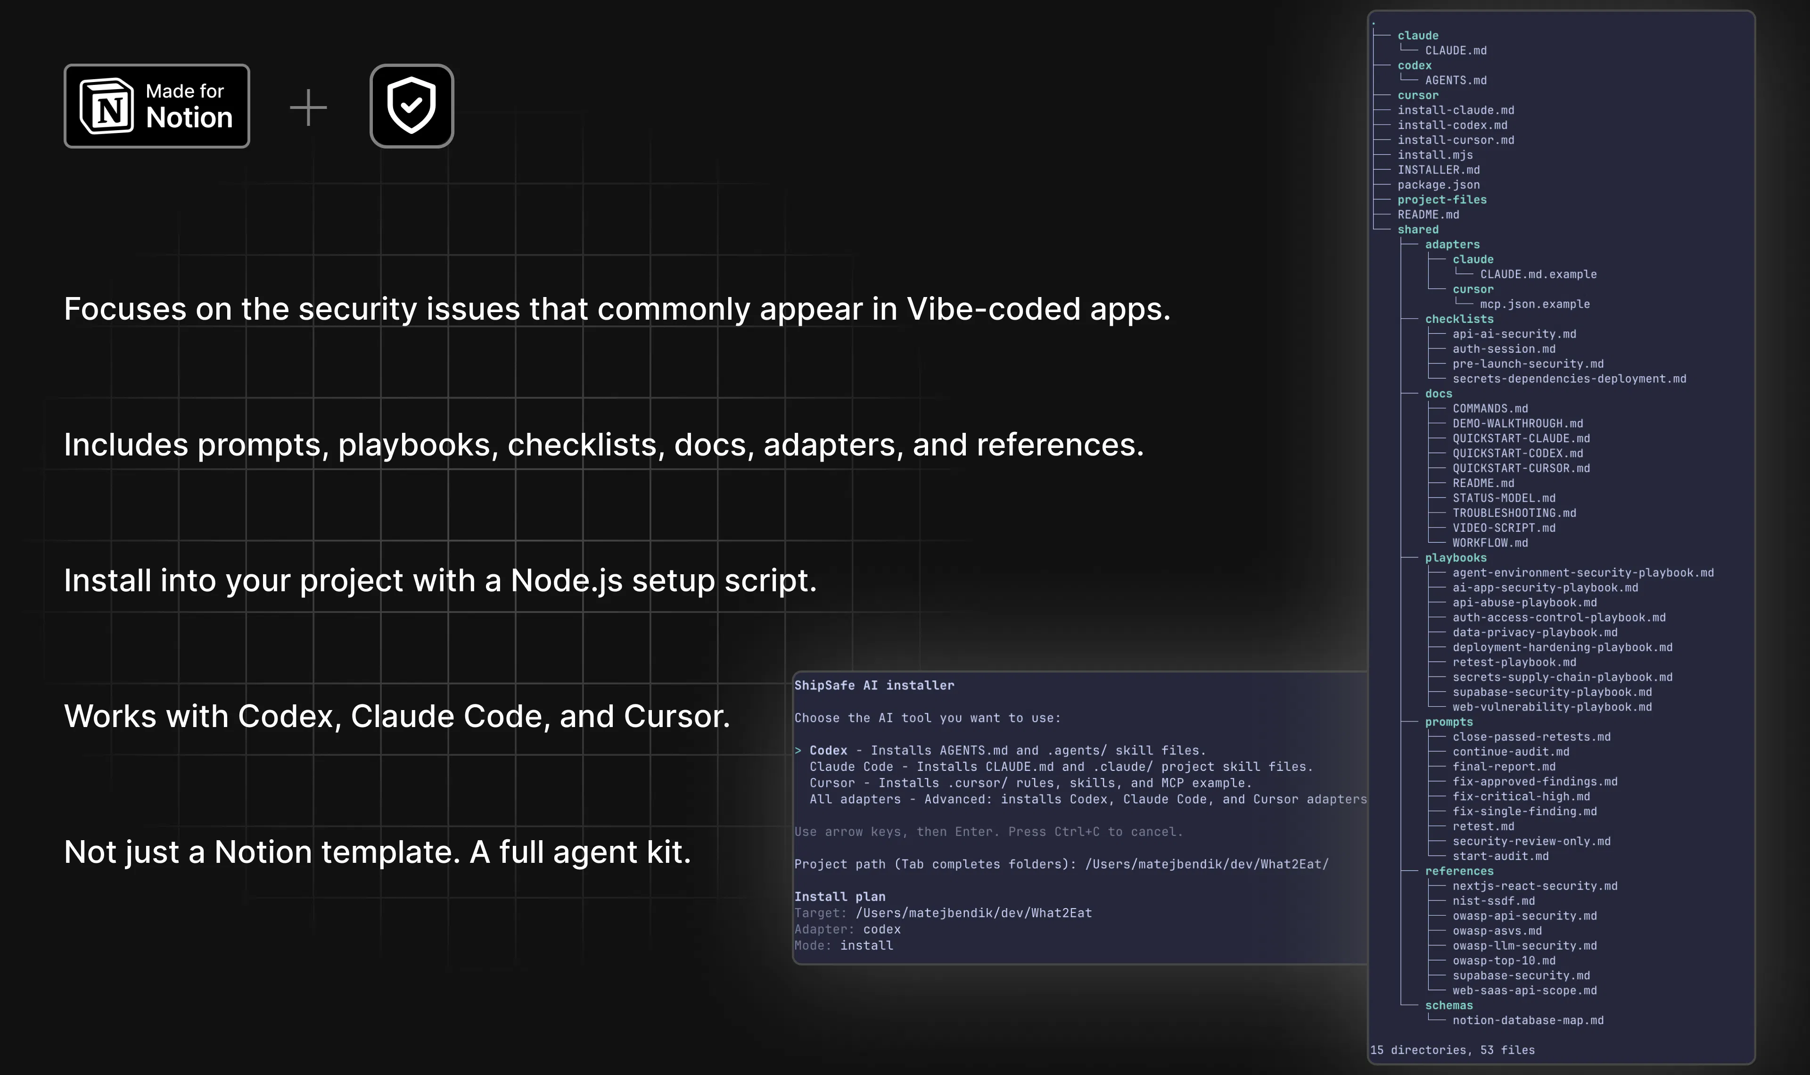
Task: Click the Adapter: codex line
Action: 848,929
